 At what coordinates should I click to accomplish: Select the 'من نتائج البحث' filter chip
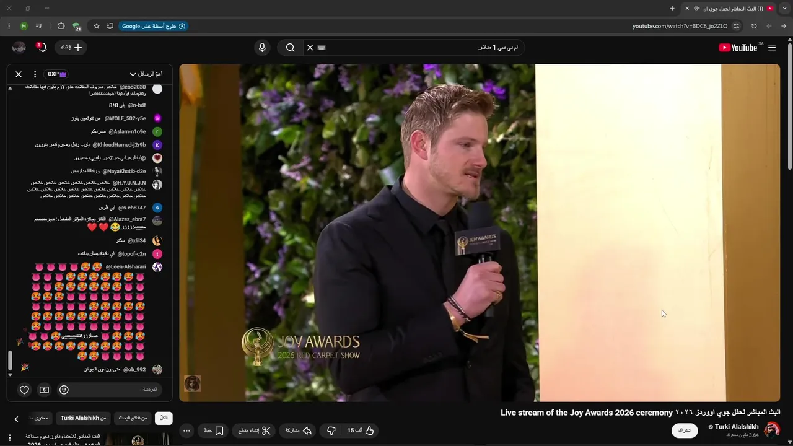[x=133, y=418]
